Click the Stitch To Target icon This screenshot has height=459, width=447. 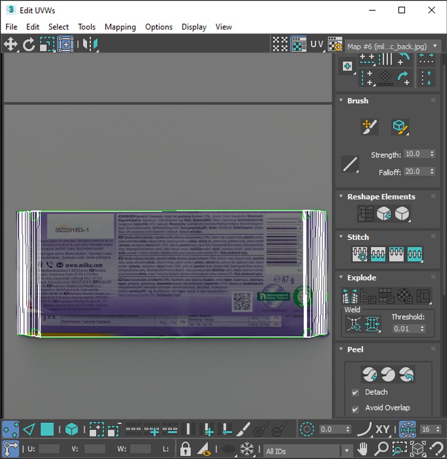[x=360, y=254]
